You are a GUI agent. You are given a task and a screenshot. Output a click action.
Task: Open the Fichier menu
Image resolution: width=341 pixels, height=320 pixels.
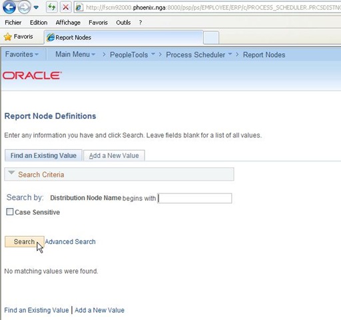13,23
